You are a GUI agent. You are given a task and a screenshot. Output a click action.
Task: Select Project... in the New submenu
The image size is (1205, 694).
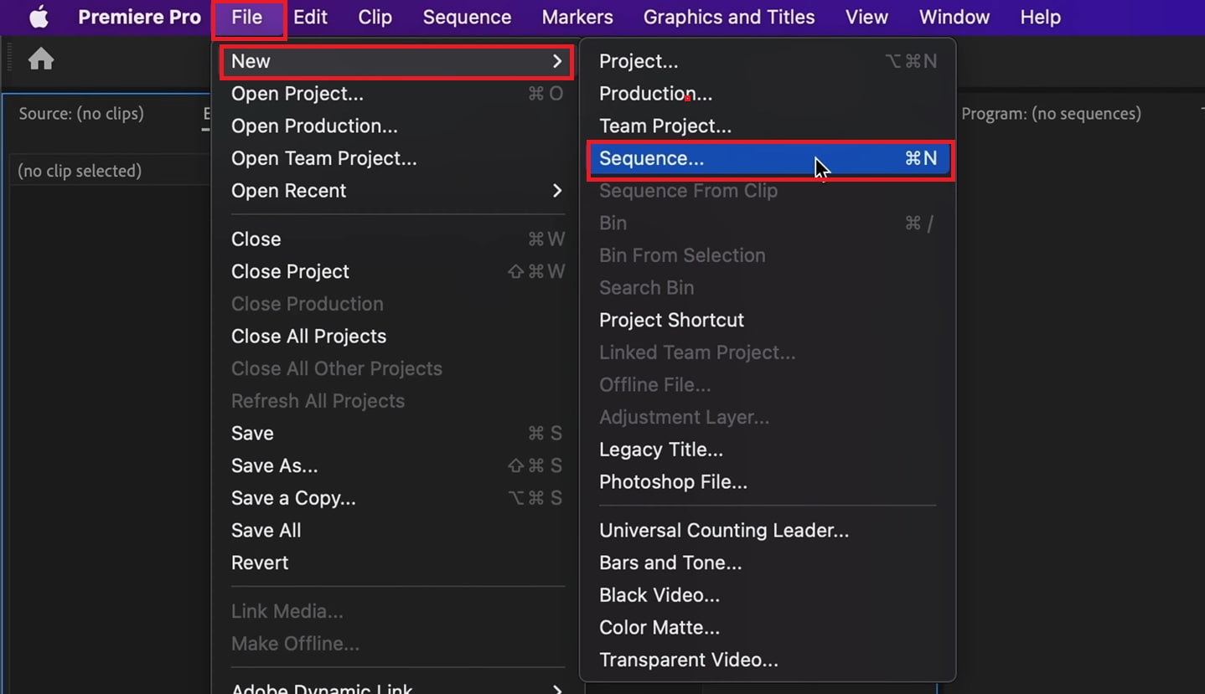(x=639, y=61)
